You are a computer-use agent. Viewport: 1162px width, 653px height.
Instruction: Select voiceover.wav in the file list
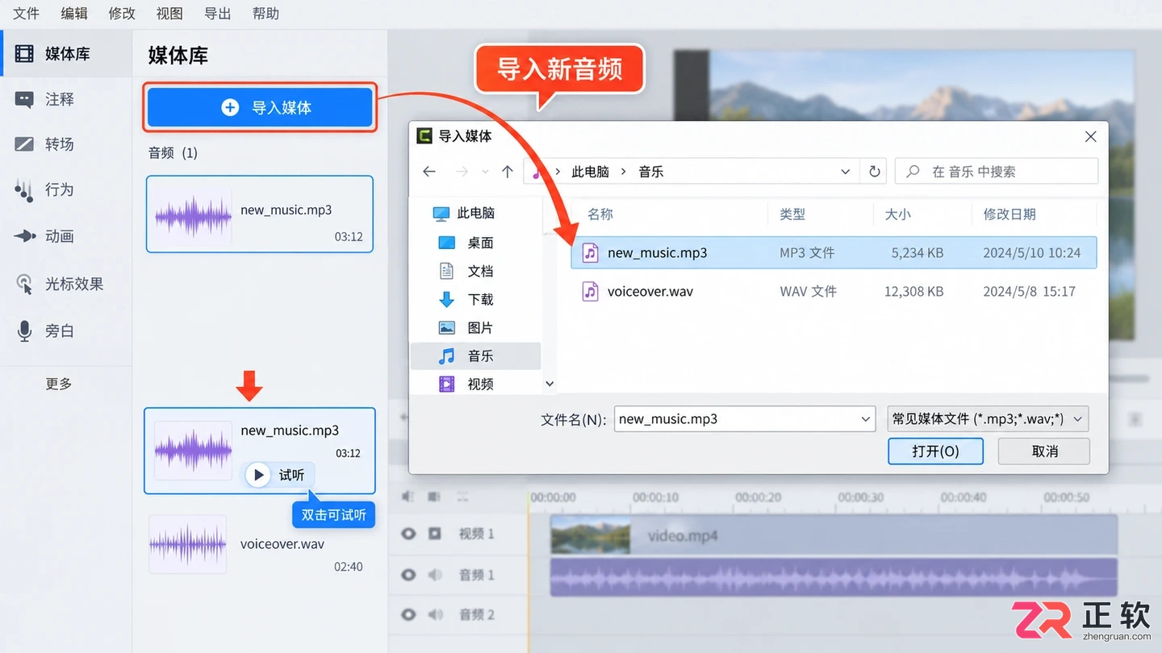click(834, 291)
